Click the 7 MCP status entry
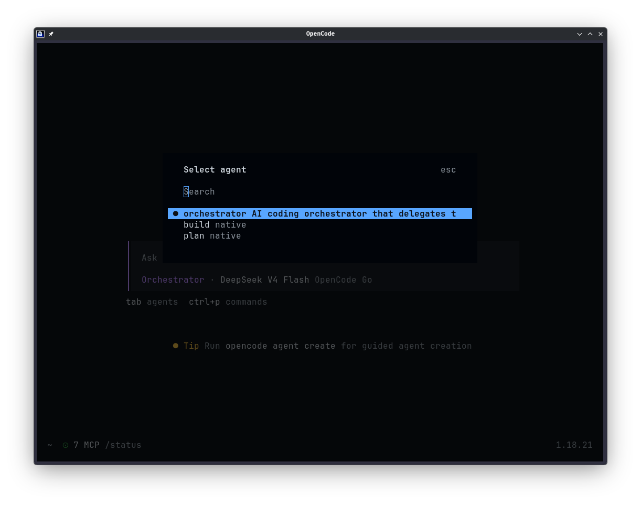This screenshot has height=505, width=641. pyautogui.click(x=87, y=445)
